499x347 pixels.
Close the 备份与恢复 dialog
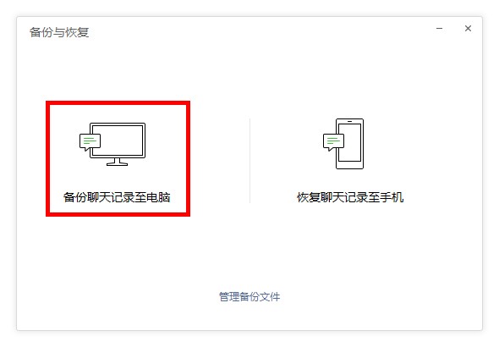click(468, 28)
